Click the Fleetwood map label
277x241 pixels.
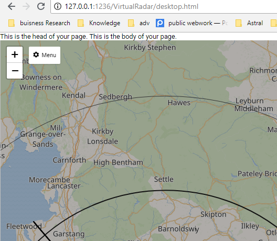click(24, 226)
